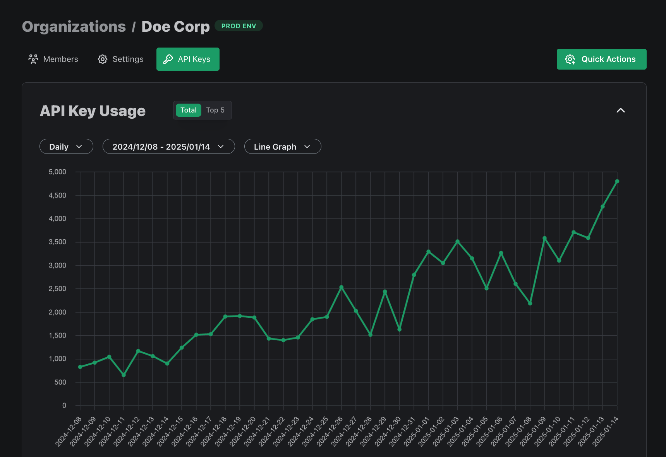Click the Doe Corp breadcrumb title

tap(175, 27)
